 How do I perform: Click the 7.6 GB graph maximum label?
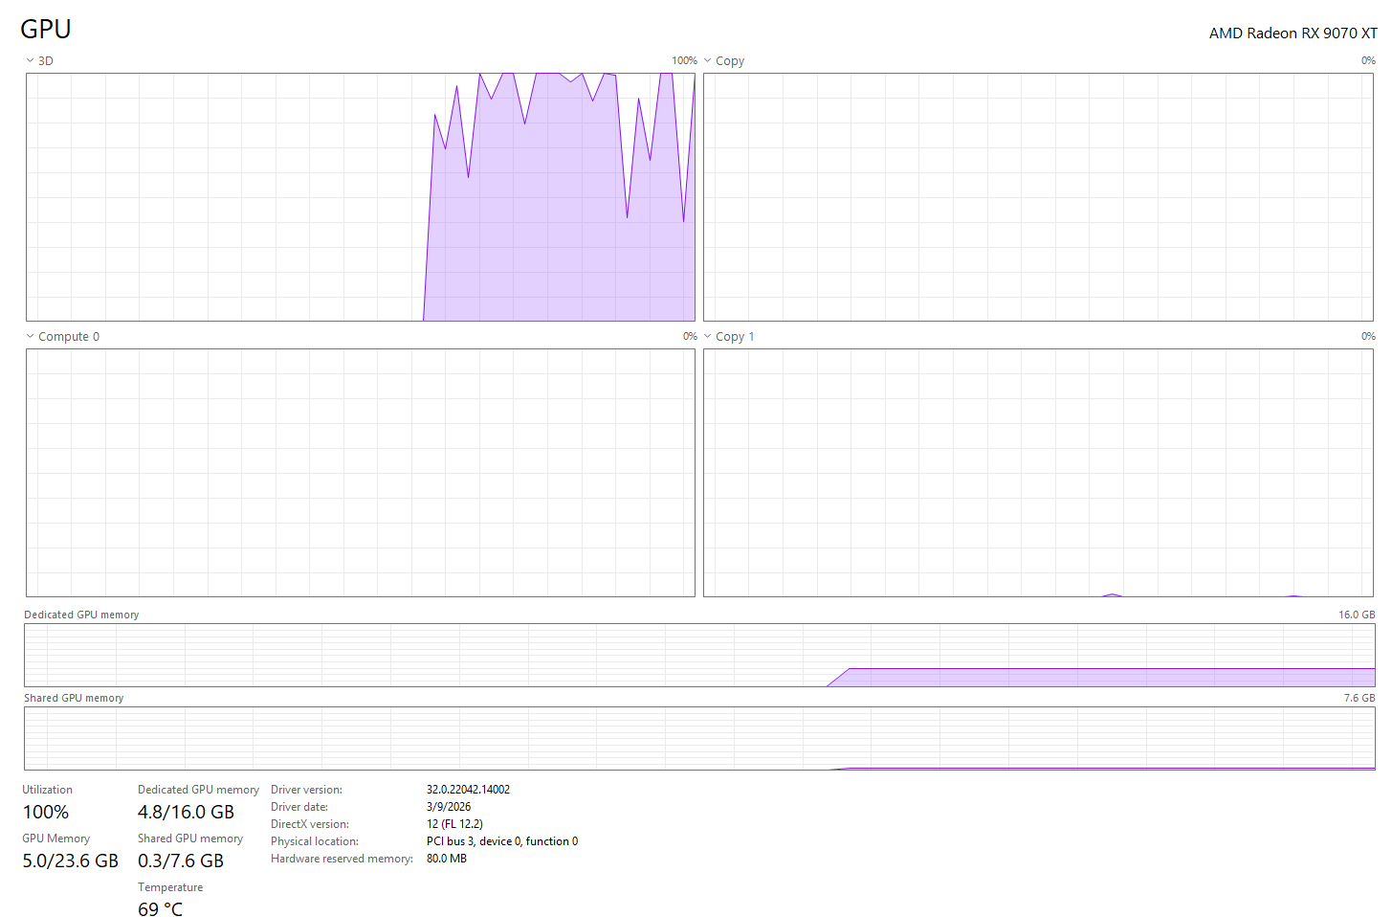pyautogui.click(x=1359, y=698)
